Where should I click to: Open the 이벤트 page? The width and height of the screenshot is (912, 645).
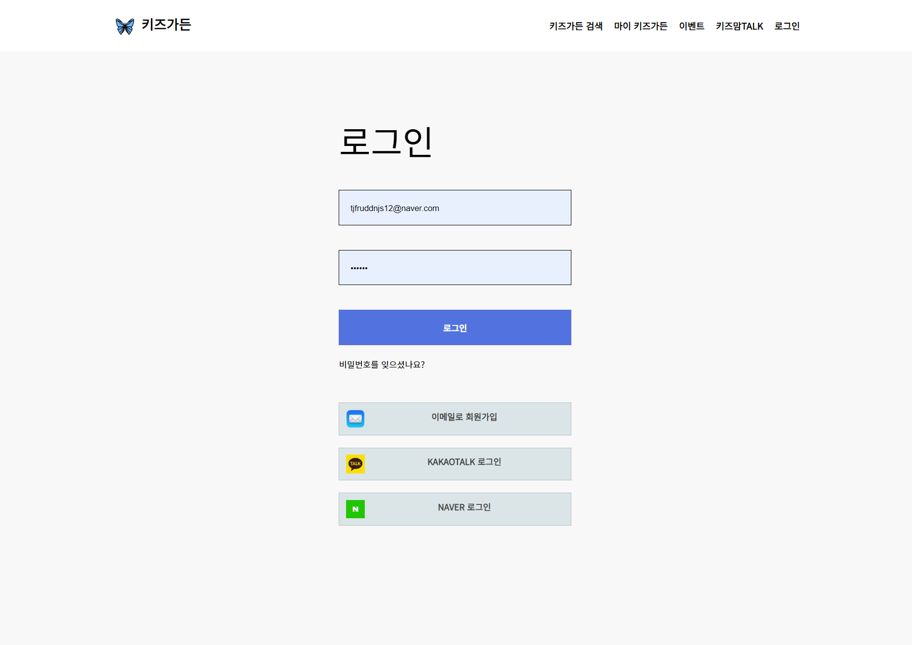(x=692, y=26)
